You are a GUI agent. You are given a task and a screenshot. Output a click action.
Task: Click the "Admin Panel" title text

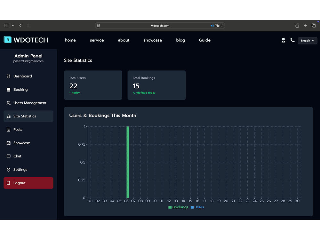click(x=28, y=56)
